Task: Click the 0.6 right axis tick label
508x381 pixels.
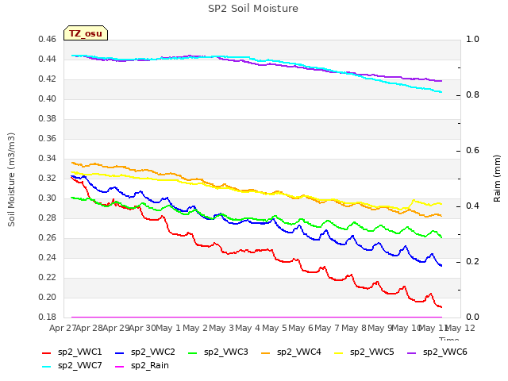Action: (472, 151)
